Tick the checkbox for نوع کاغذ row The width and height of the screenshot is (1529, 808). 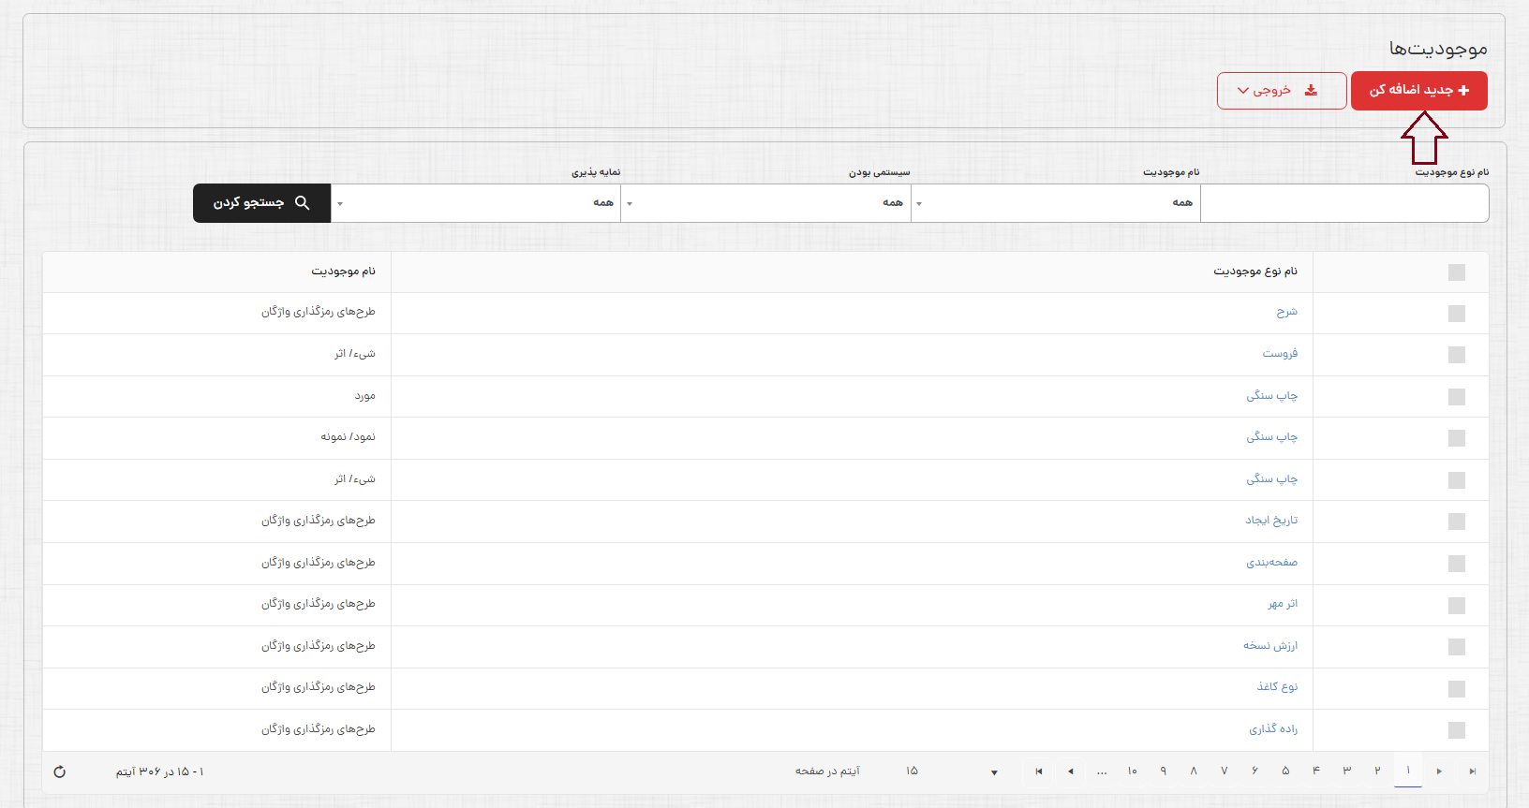pos(1456,689)
